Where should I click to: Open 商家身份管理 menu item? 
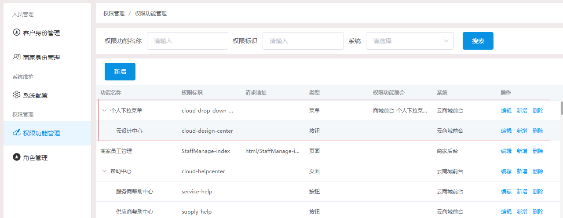coord(47,58)
